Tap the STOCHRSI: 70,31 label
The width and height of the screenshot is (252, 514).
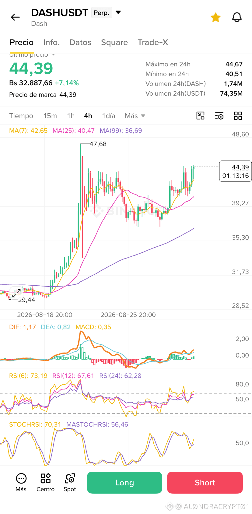click(35, 424)
